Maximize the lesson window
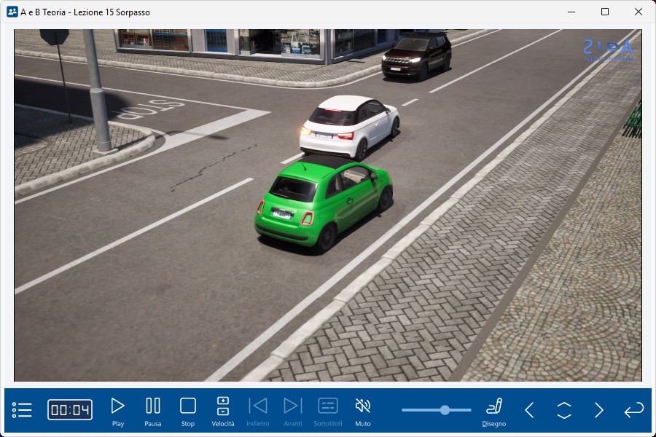The image size is (656, 437). pos(605,12)
